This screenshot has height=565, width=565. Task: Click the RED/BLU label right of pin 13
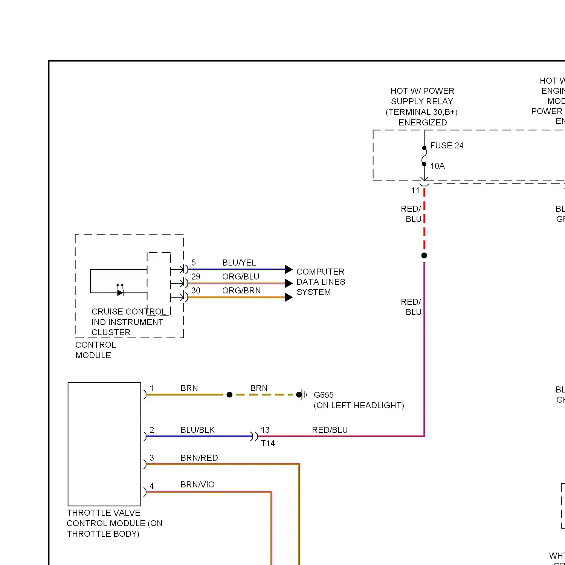(330, 430)
